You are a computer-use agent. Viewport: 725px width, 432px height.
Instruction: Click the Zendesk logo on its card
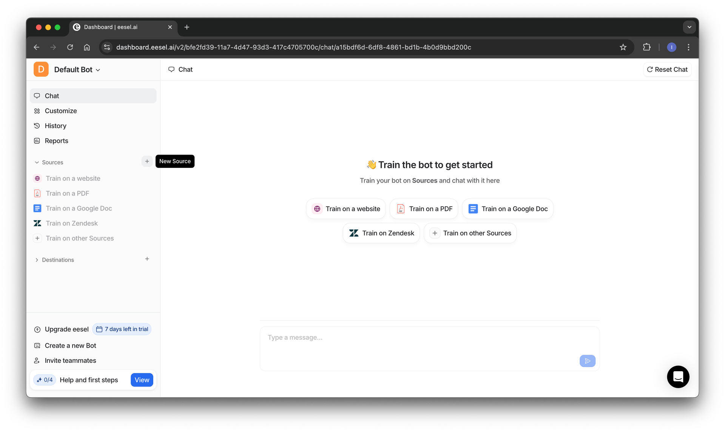pos(354,233)
